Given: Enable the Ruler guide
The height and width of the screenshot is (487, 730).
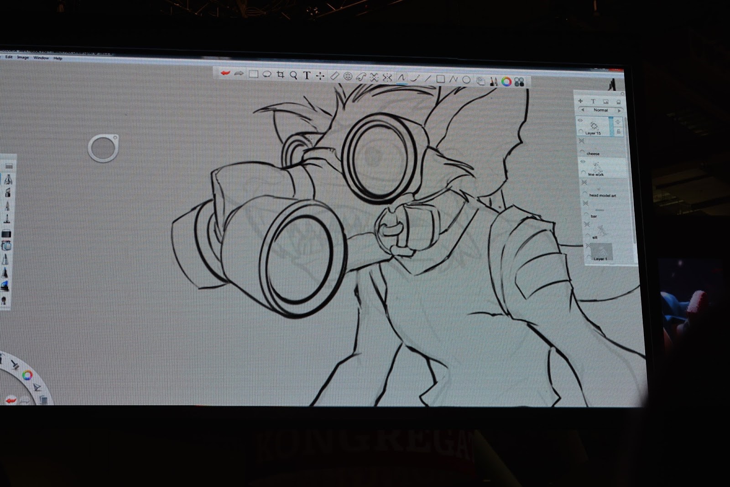Looking at the screenshot, I should (x=334, y=76).
